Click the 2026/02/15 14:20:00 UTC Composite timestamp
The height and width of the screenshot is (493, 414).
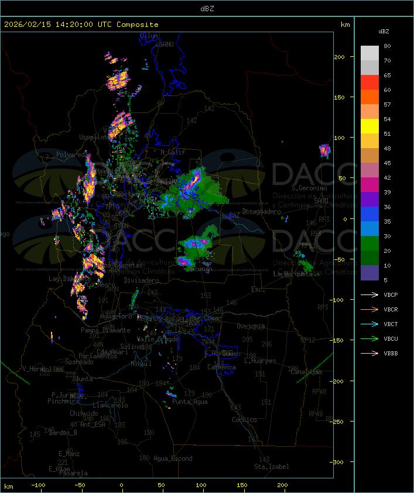coord(81,25)
